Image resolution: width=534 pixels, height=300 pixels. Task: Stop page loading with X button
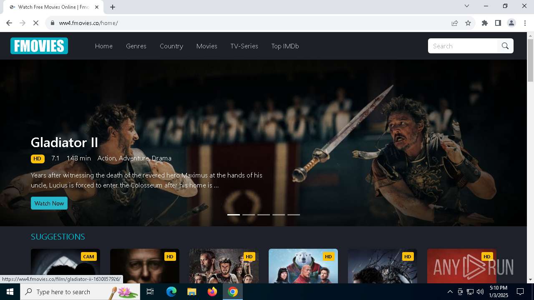pyautogui.click(x=36, y=23)
